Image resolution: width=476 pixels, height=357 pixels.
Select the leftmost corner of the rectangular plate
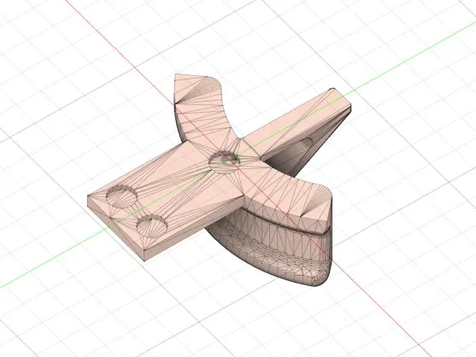[x=89, y=197]
